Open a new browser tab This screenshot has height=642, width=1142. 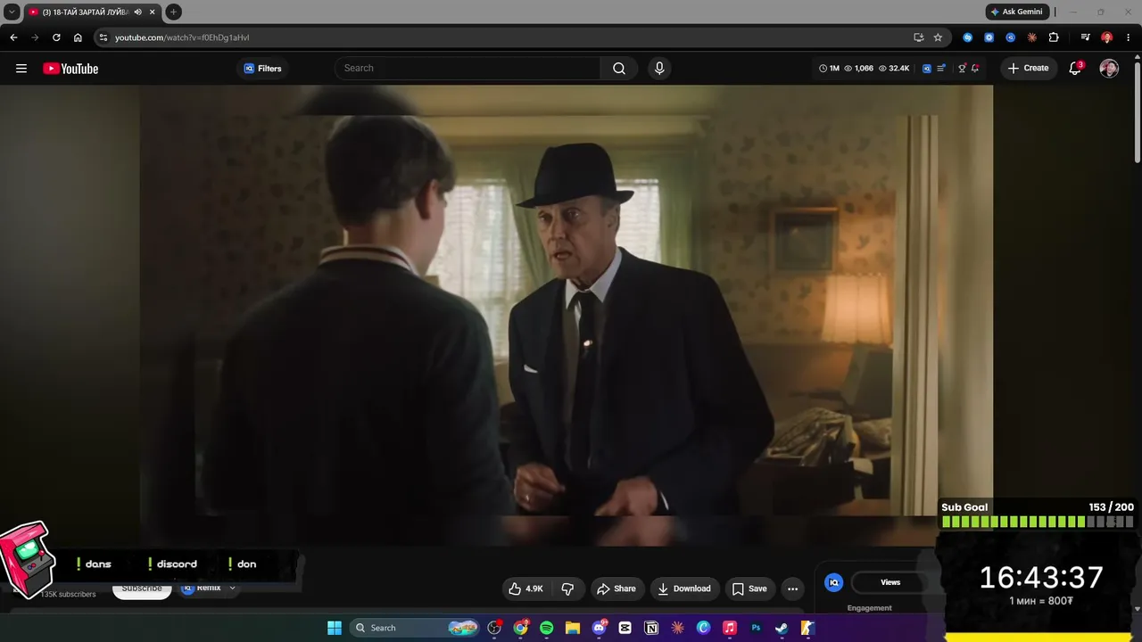pyautogui.click(x=173, y=12)
